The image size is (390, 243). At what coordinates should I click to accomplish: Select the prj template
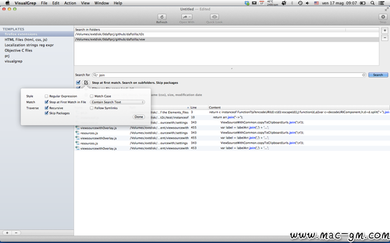[37, 56]
